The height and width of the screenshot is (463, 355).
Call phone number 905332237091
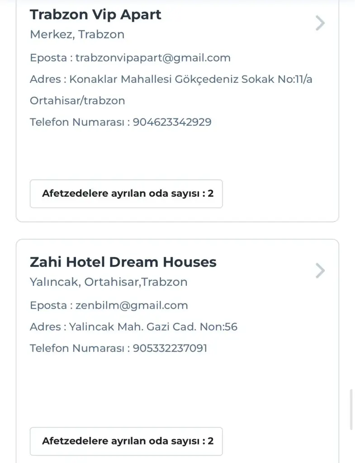click(x=170, y=348)
